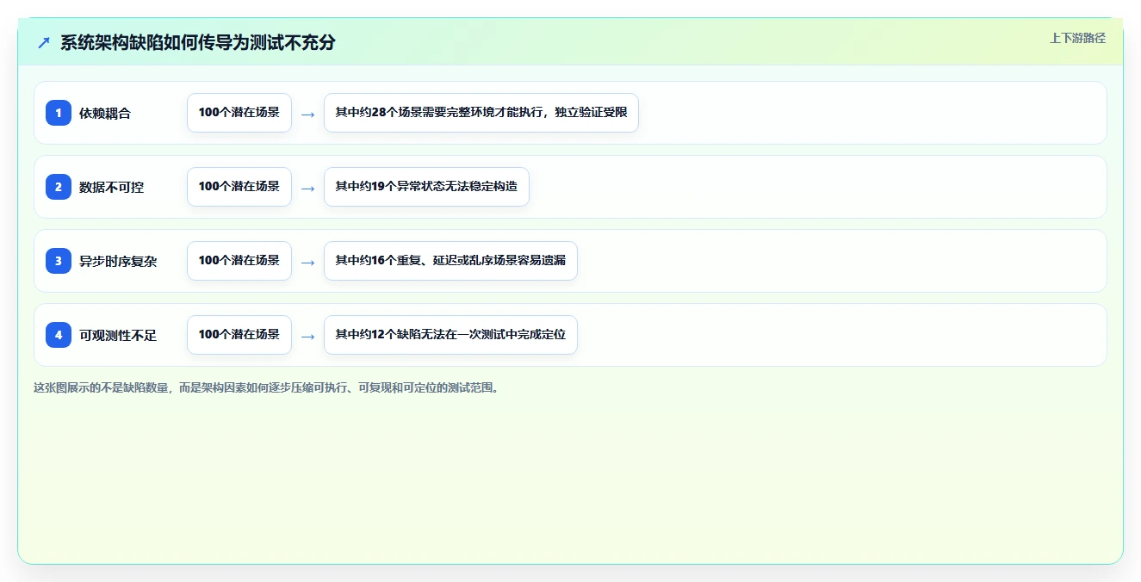Click the diagonal arrow icon beside the title
Viewport: 1141px width, 582px height.
44,42
